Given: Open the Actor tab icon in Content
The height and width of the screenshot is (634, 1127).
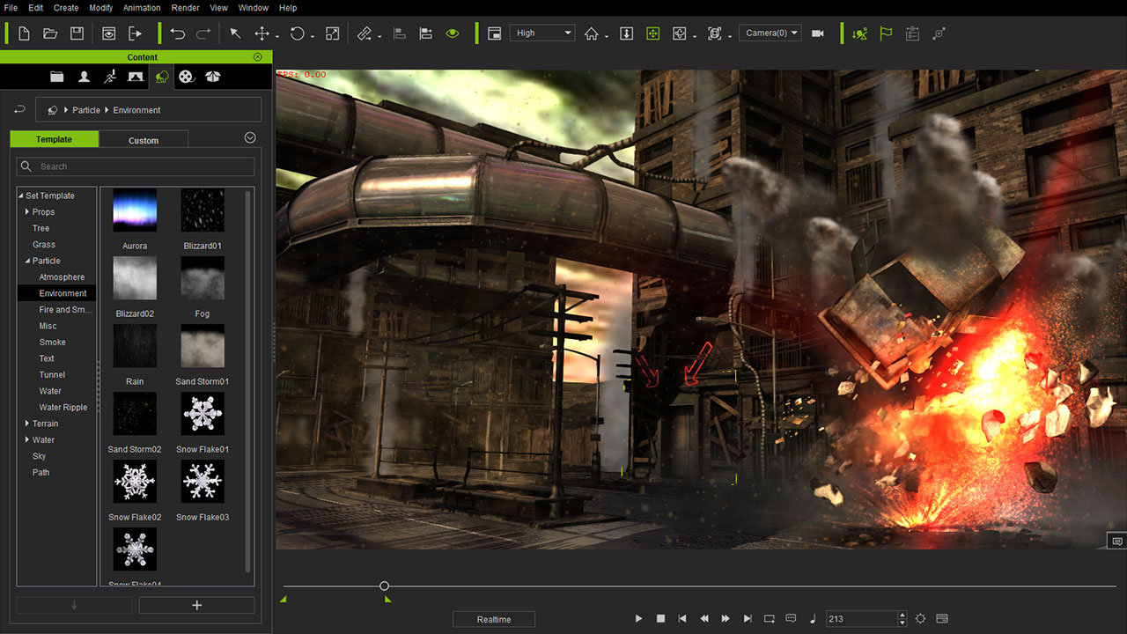Looking at the screenshot, I should [84, 77].
